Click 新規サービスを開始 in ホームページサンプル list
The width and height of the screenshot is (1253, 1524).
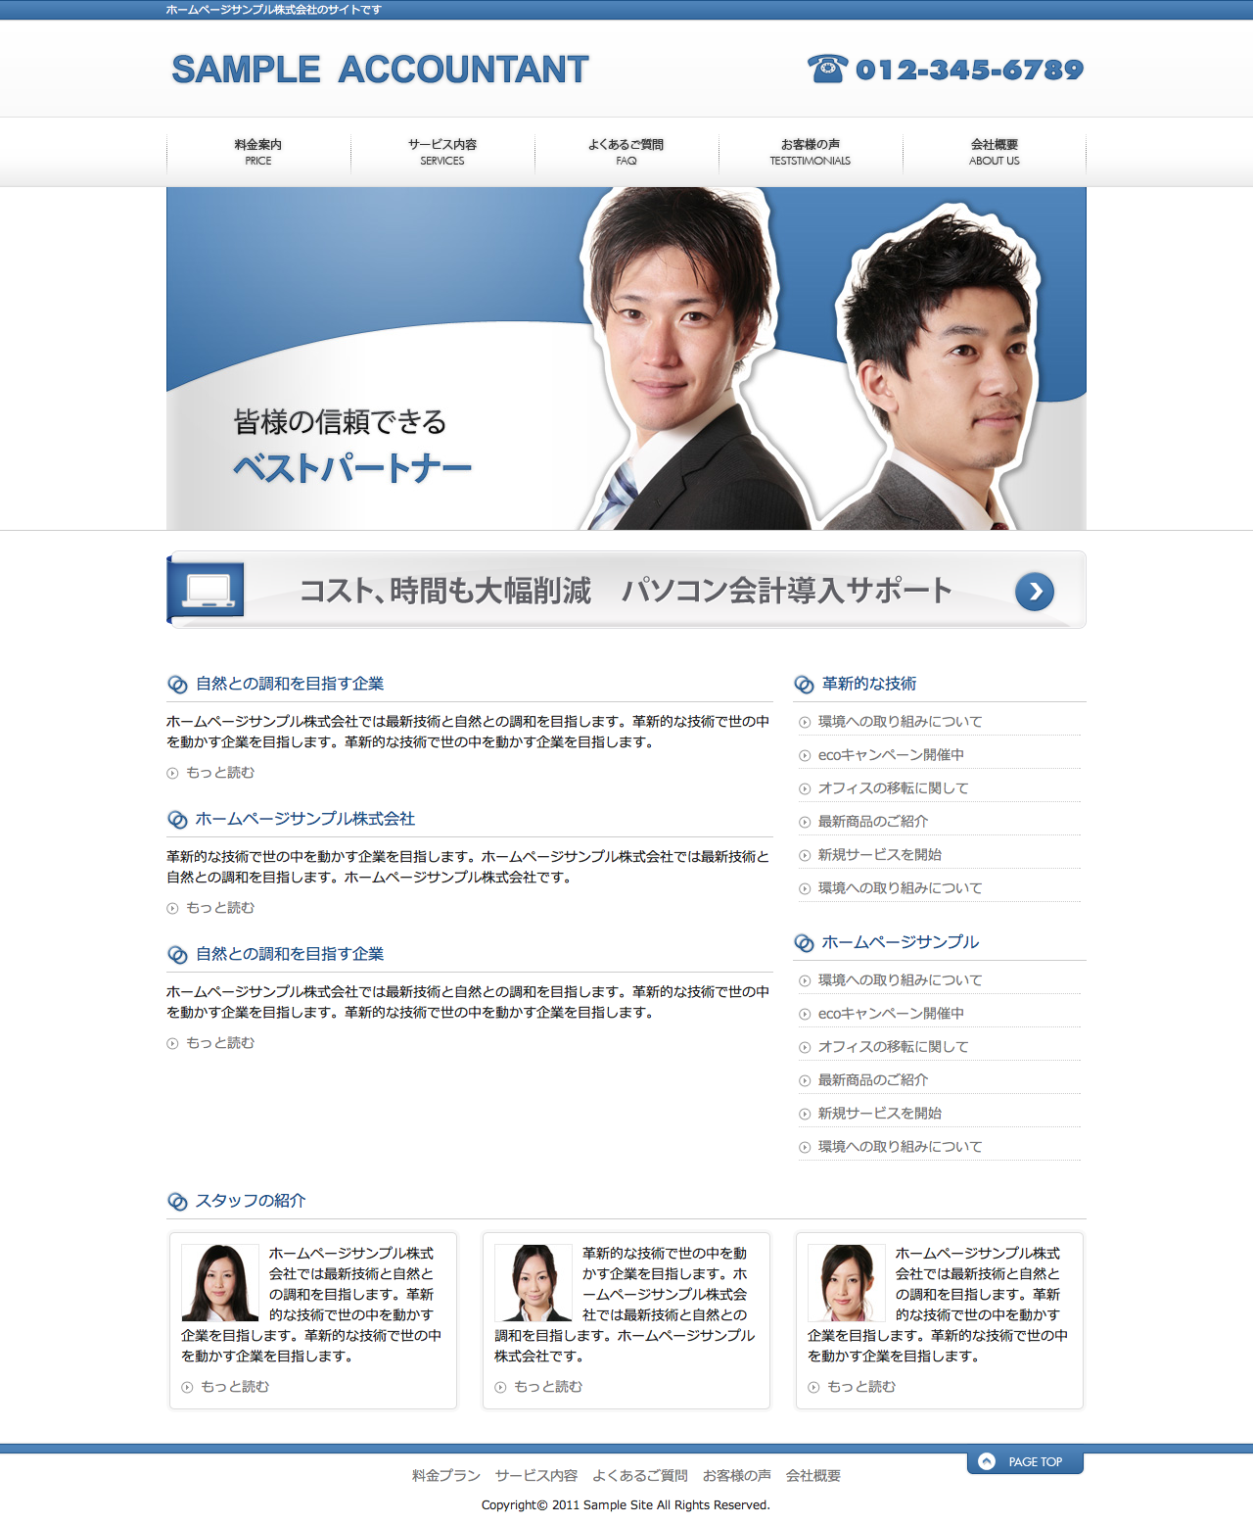(879, 1114)
